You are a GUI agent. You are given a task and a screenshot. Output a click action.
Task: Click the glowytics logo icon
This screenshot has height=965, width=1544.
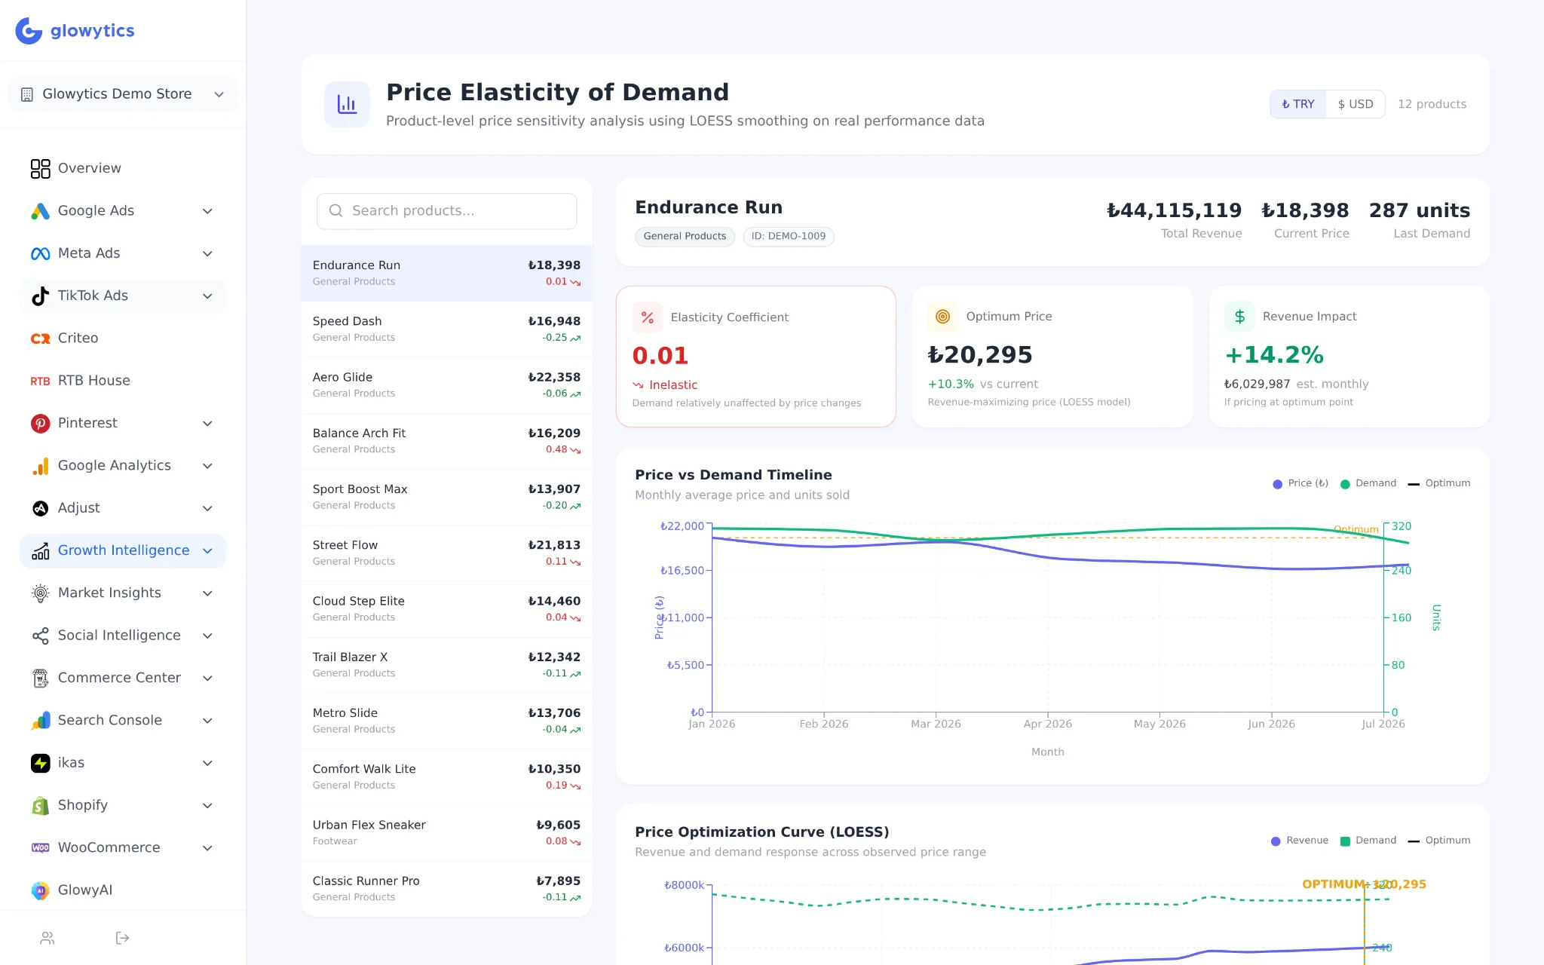point(29,31)
